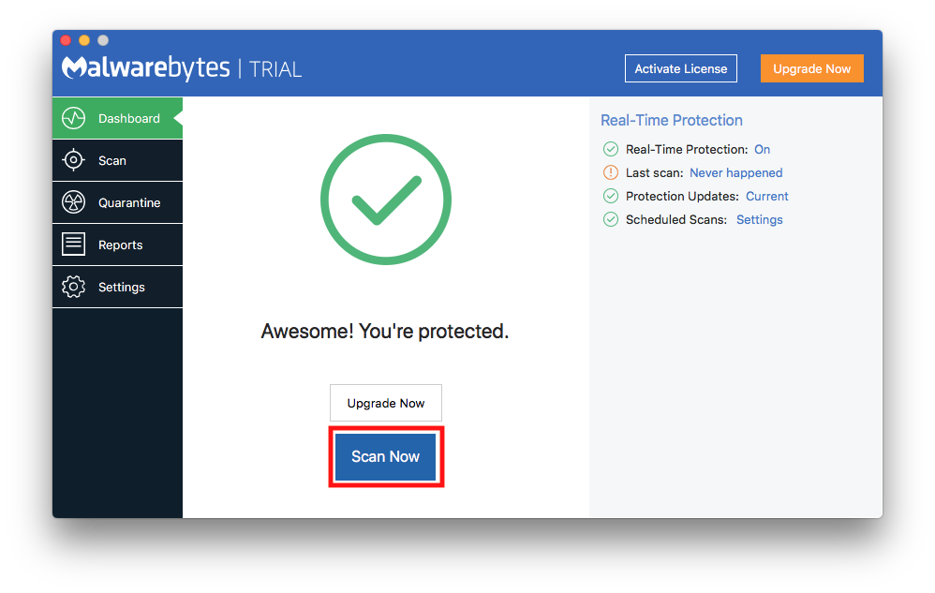Image resolution: width=935 pixels, height=593 pixels.
Task: Click the TRIAL label in the header
Action: 275,69
